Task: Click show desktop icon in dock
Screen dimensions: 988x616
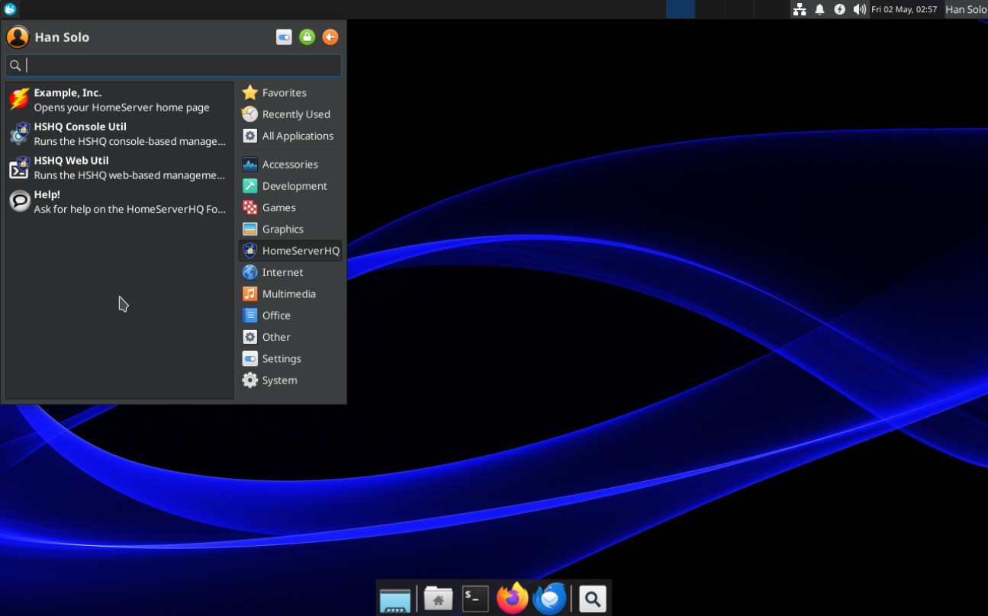Action: tap(395, 599)
